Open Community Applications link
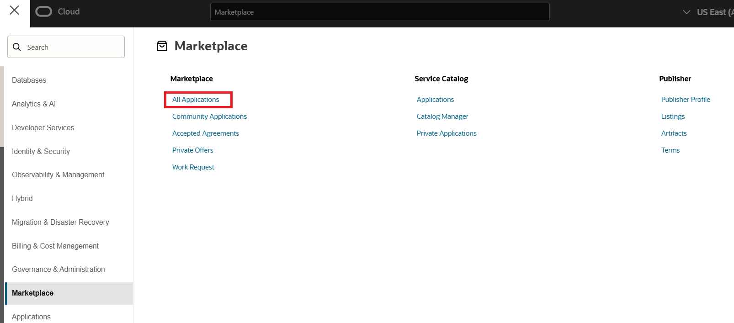734x323 pixels. [209, 116]
